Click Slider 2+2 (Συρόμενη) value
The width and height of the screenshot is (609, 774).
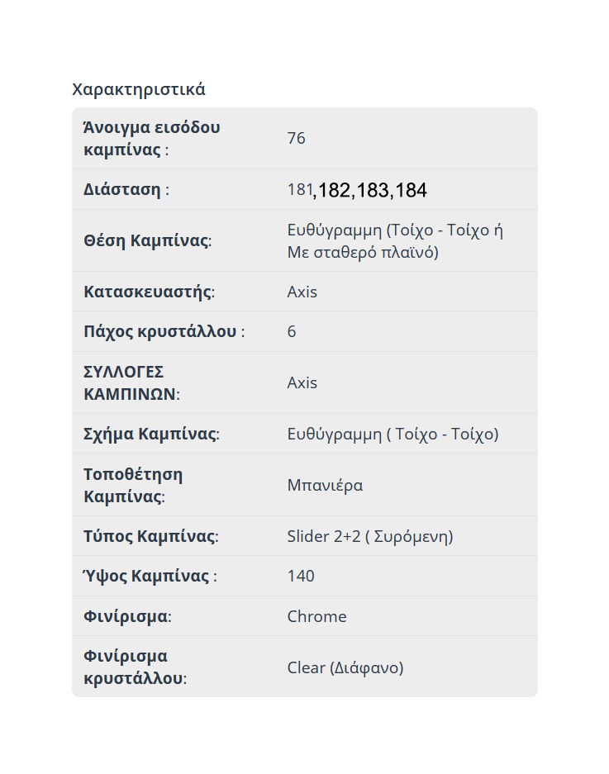click(x=369, y=536)
